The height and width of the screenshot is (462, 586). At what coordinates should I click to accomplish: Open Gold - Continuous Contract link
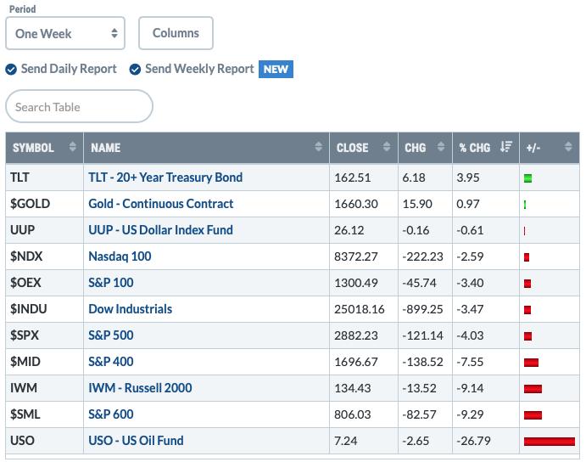click(x=160, y=204)
